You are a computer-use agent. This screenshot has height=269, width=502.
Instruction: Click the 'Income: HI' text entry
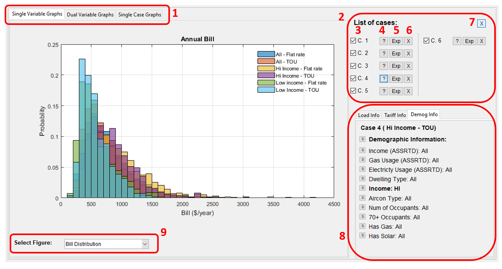(x=384, y=189)
